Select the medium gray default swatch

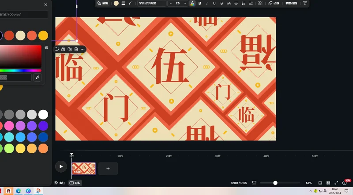(20, 115)
